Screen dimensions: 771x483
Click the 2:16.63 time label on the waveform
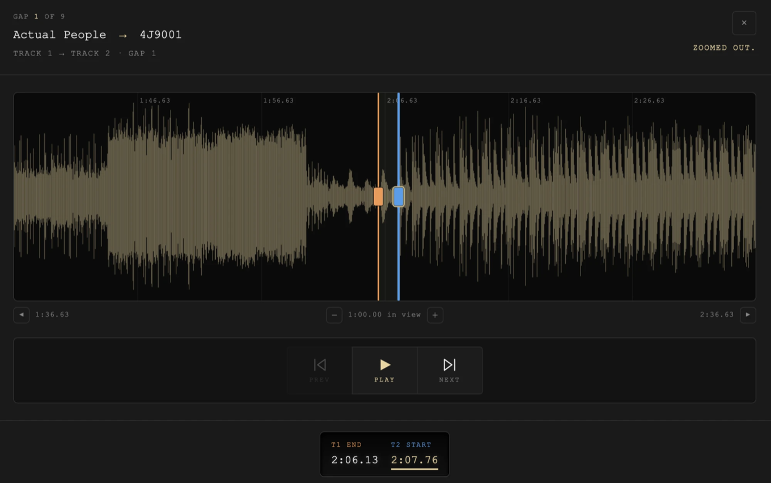click(x=526, y=100)
